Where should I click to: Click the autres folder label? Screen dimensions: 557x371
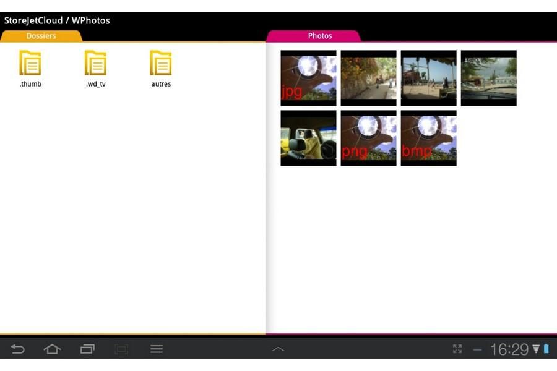pos(161,84)
